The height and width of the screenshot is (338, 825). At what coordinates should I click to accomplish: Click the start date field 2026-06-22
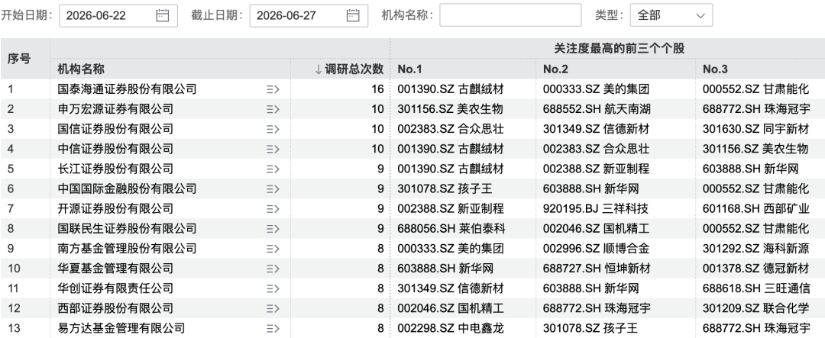click(118, 15)
